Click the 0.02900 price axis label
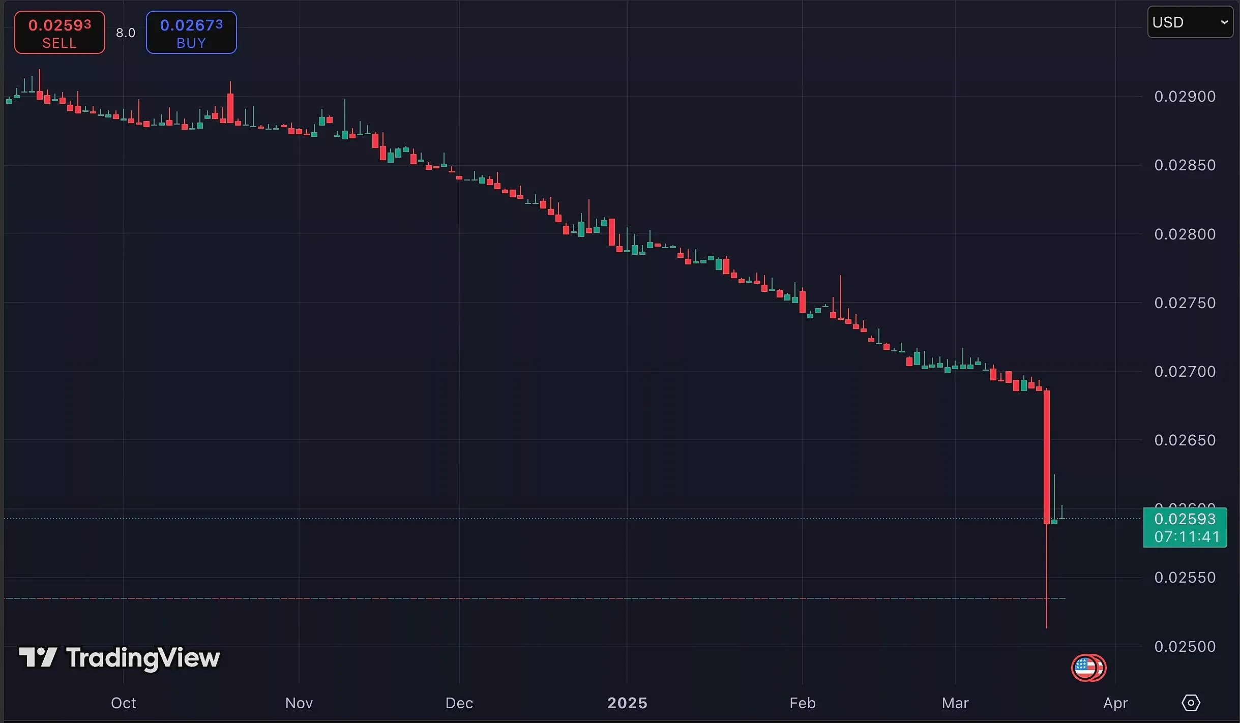The width and height of the screenshot is (1240, 723). [x=1185, y=97]
